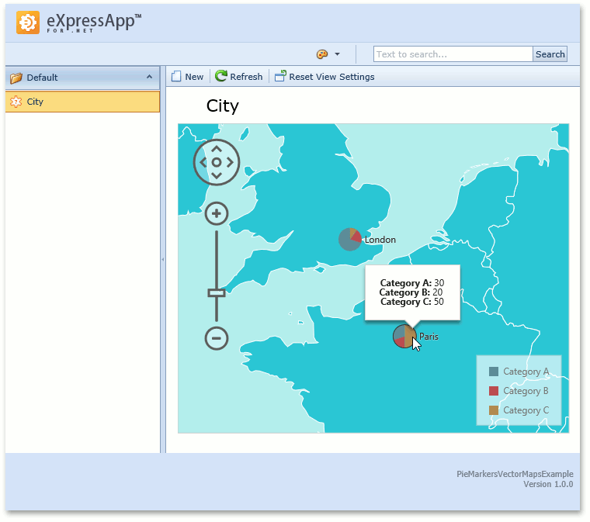
Task: Collapse the Default navigation group
Action: [149, 77]
